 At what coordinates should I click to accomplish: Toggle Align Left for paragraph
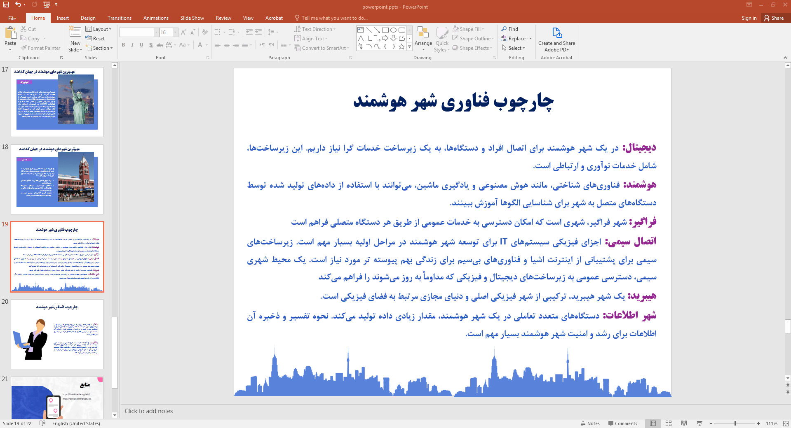point(218,45)
